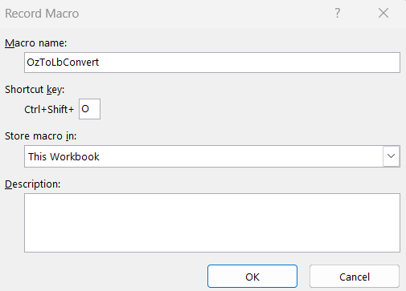Click the Macro name label
Viewport: 406px width, 291px height.
click(x=36, y=43)
